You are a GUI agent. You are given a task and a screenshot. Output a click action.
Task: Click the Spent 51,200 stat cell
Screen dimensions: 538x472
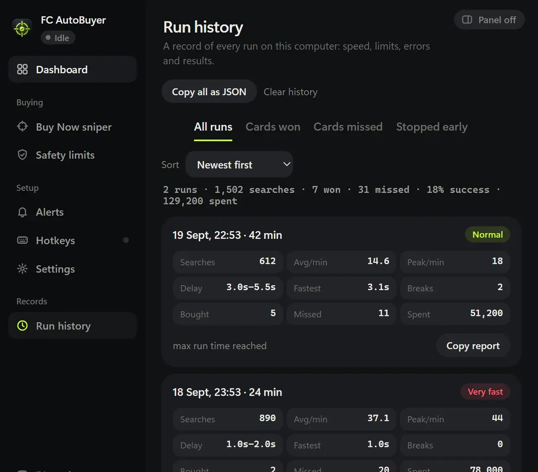coord(455,314)
